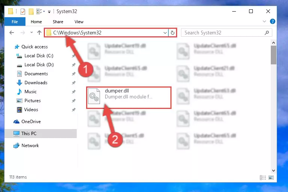Expand the ribbon with the chevron

(264, 21)
